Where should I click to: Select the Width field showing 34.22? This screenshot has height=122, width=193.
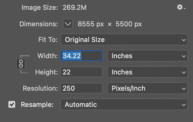pyautogui.click(x=81, y=56)
